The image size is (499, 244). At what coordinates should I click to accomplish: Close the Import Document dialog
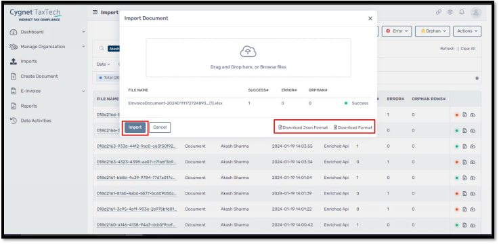click(x=370, y=18)
